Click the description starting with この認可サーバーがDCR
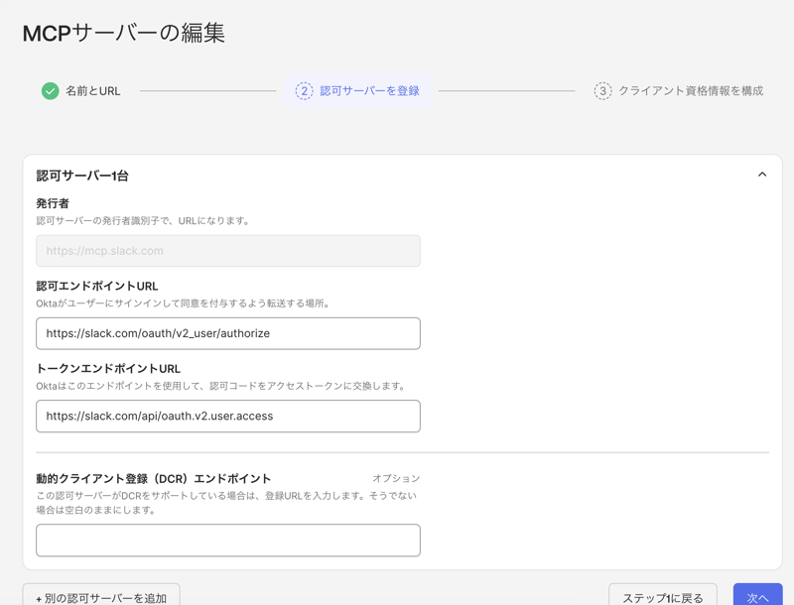 point(226,503)
